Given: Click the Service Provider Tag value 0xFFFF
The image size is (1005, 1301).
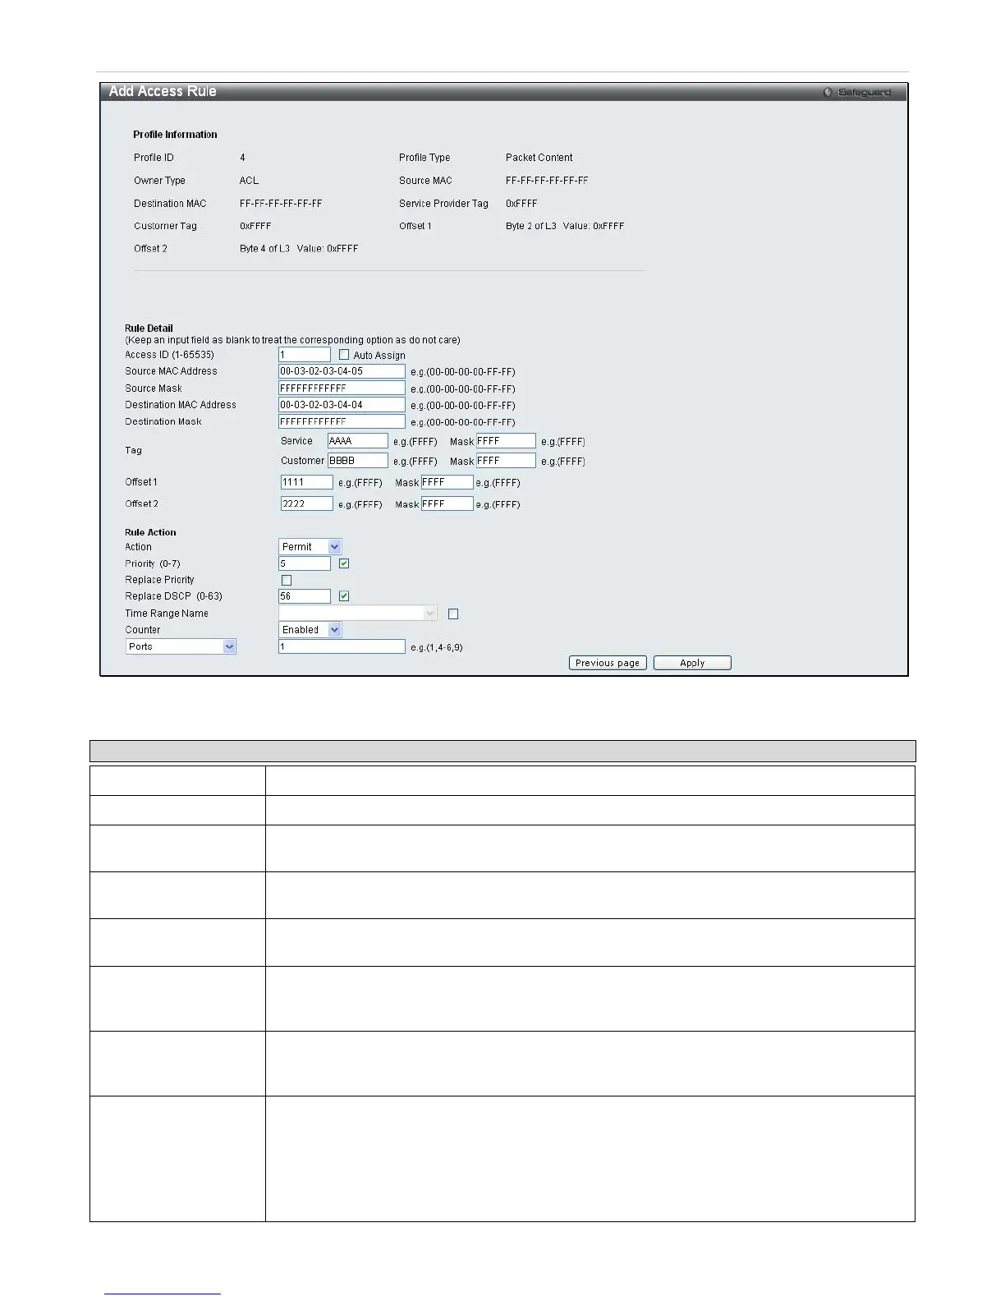Looking at the screenshot, I should point(521,204).
